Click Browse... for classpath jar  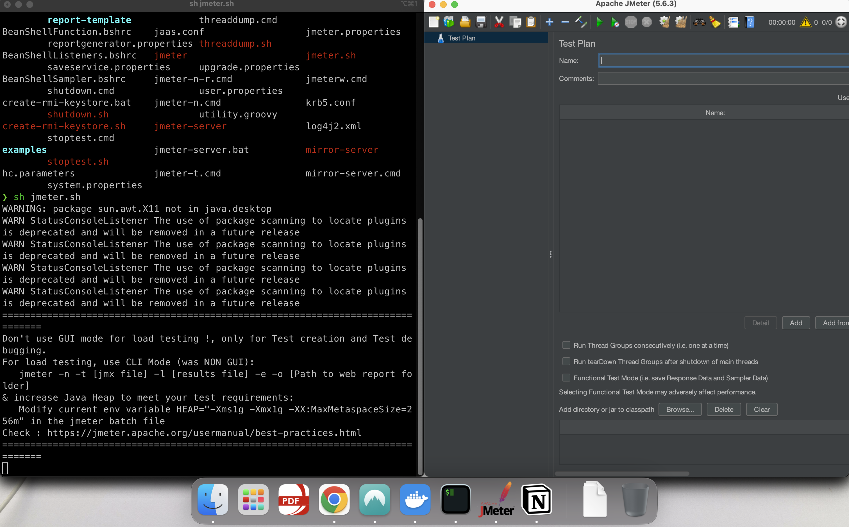pos(680,409)
